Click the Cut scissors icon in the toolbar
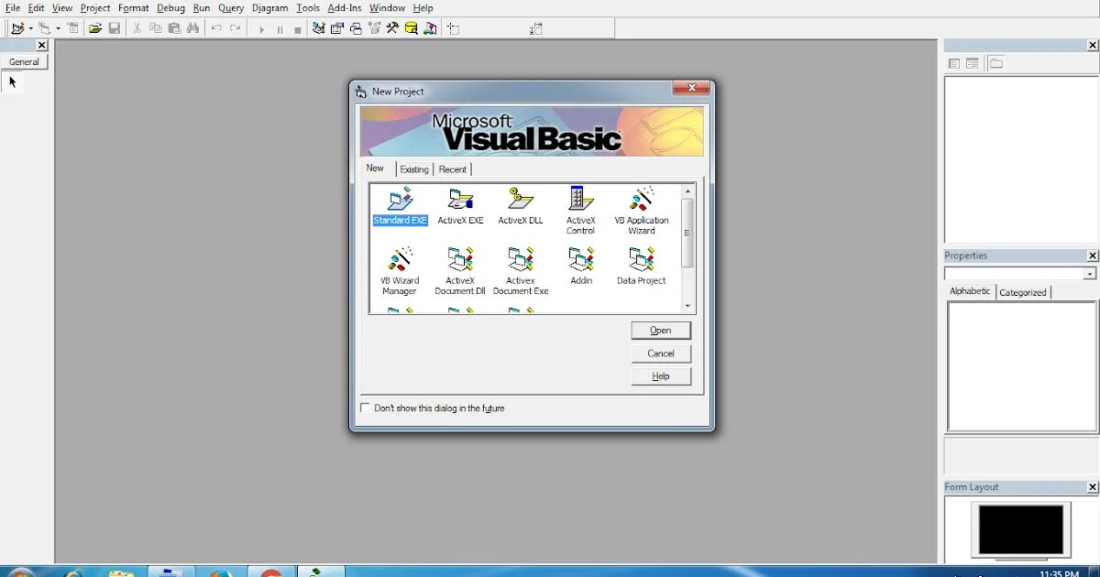The width and height of the screenshot is (1100, 577). pos(137,28)
